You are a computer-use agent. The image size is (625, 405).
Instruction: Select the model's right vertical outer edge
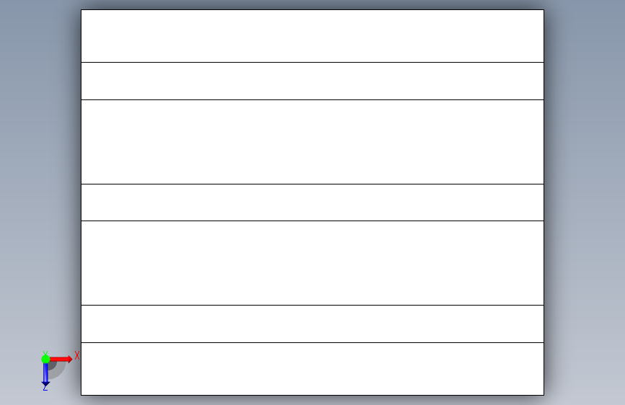coord(544,202)
